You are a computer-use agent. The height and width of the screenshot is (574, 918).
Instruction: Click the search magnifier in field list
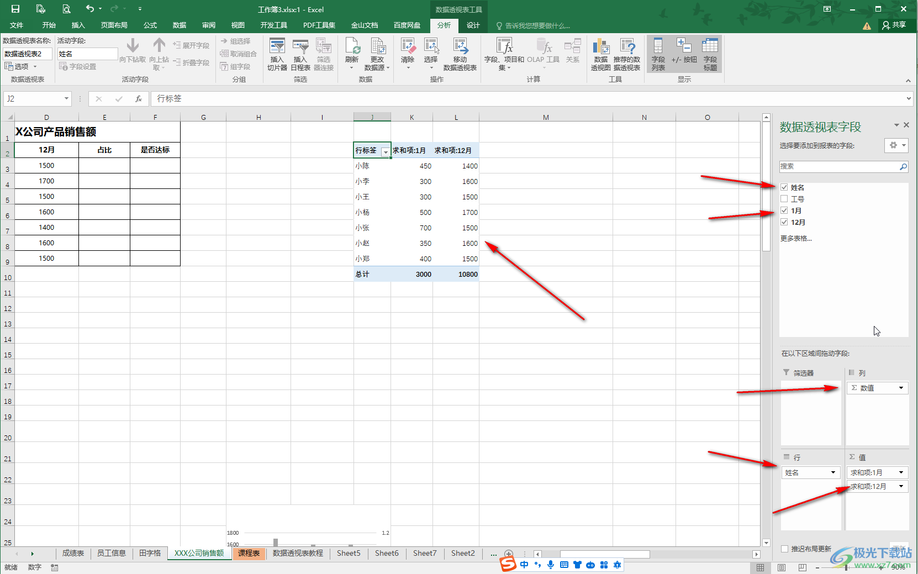pyautogui.click(x=903, y=166)
